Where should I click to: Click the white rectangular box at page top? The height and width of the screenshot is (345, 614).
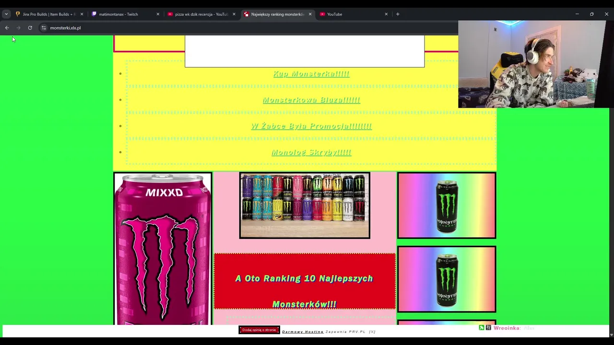[x=305, y=51]
